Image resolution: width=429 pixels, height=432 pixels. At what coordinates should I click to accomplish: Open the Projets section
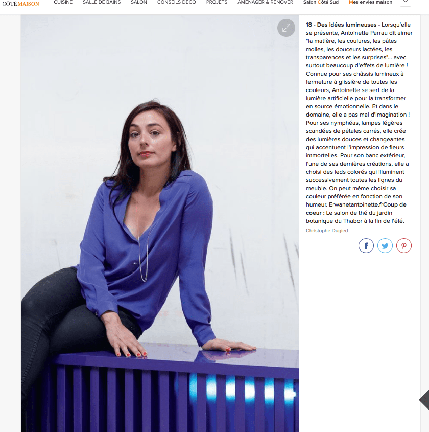point(217,2)
